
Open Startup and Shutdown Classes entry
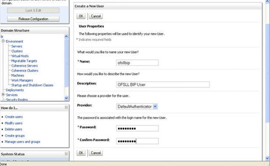click(32, 85)
